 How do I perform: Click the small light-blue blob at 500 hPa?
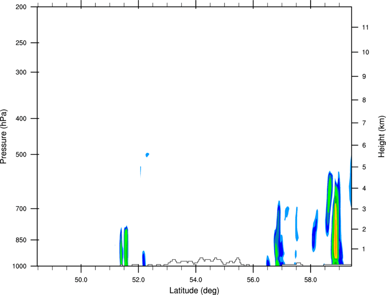coord(147,155)
